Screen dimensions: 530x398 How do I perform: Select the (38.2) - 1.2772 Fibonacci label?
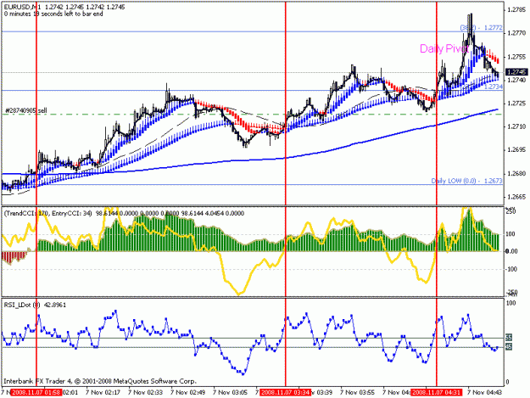point(482,28)
